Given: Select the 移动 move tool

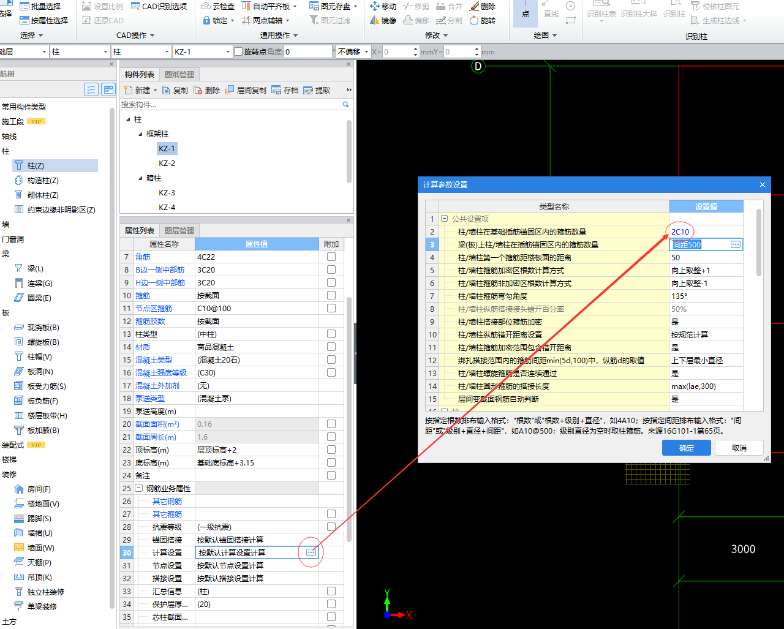Looking at the screenshot, I should click(x=383, y=6).
